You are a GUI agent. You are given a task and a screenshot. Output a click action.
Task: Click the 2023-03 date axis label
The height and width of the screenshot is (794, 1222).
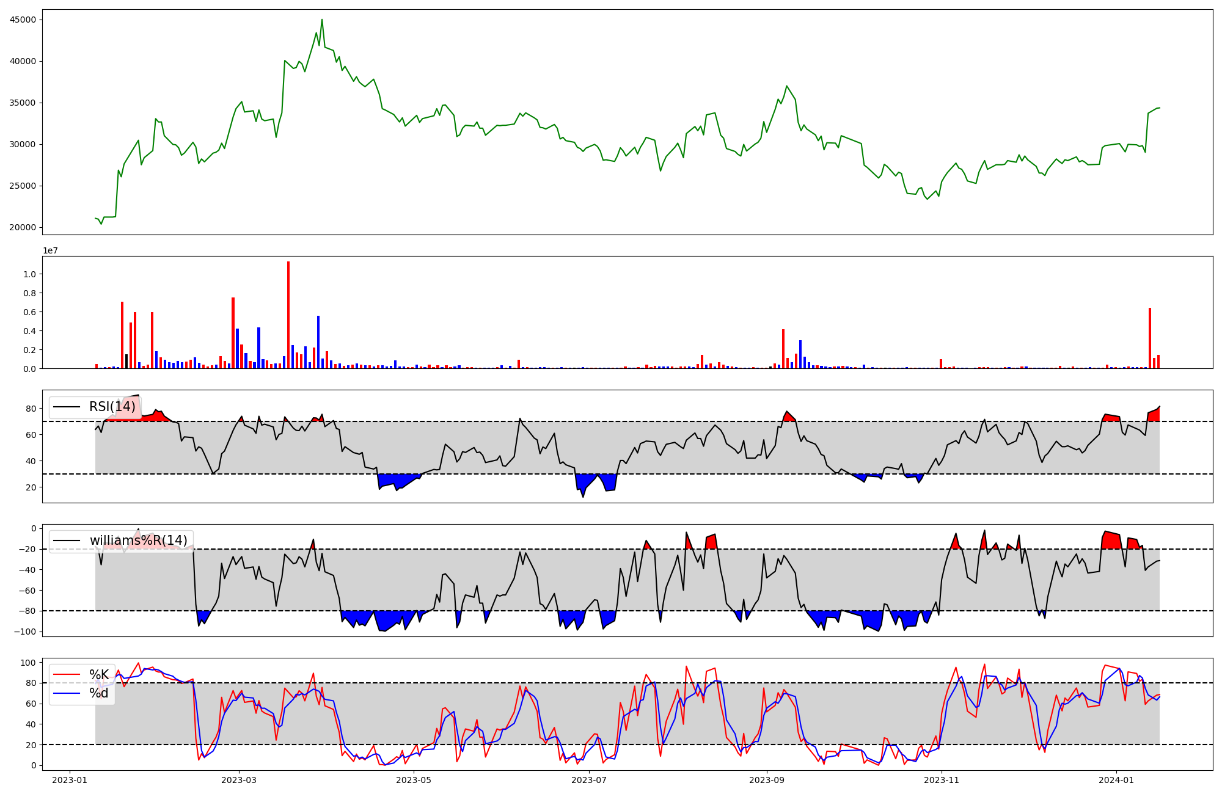pyautogui.click(x=239, y=780)
